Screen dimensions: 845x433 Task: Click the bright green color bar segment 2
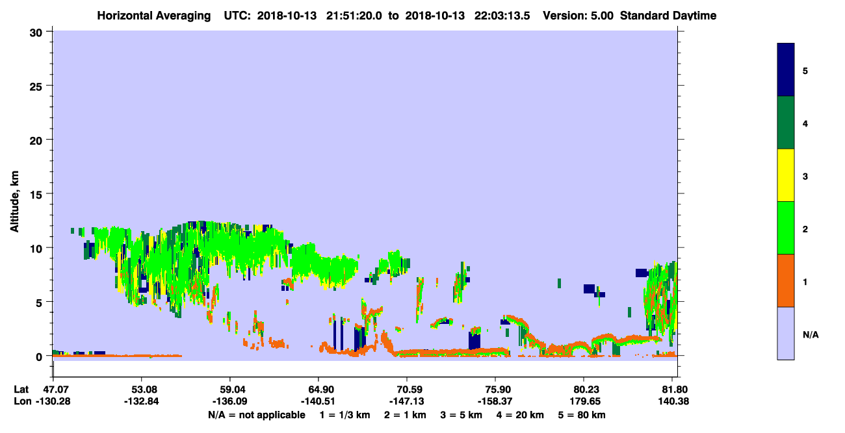pos(786,228)
